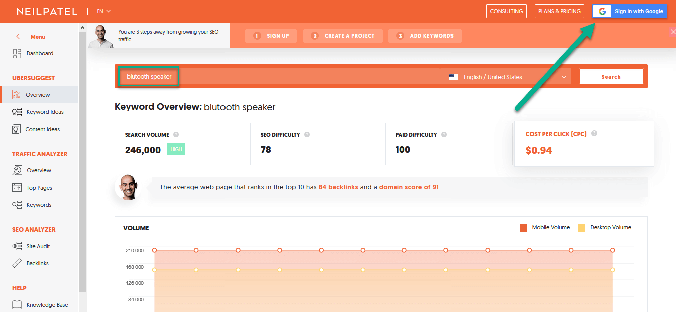Click the SEO Difficulty help icon

pyautogui.click(x=307, y=135)
